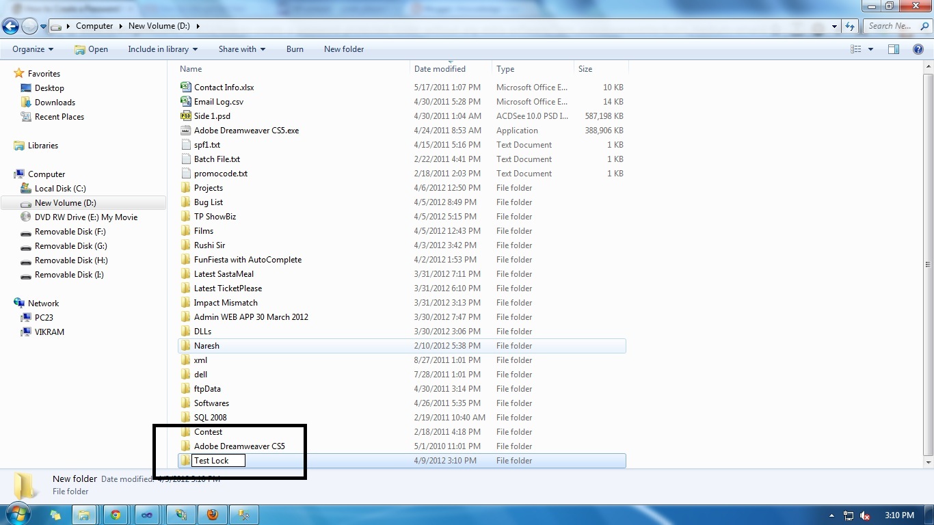Open the Share with dropdown

(x=241, y=49)
